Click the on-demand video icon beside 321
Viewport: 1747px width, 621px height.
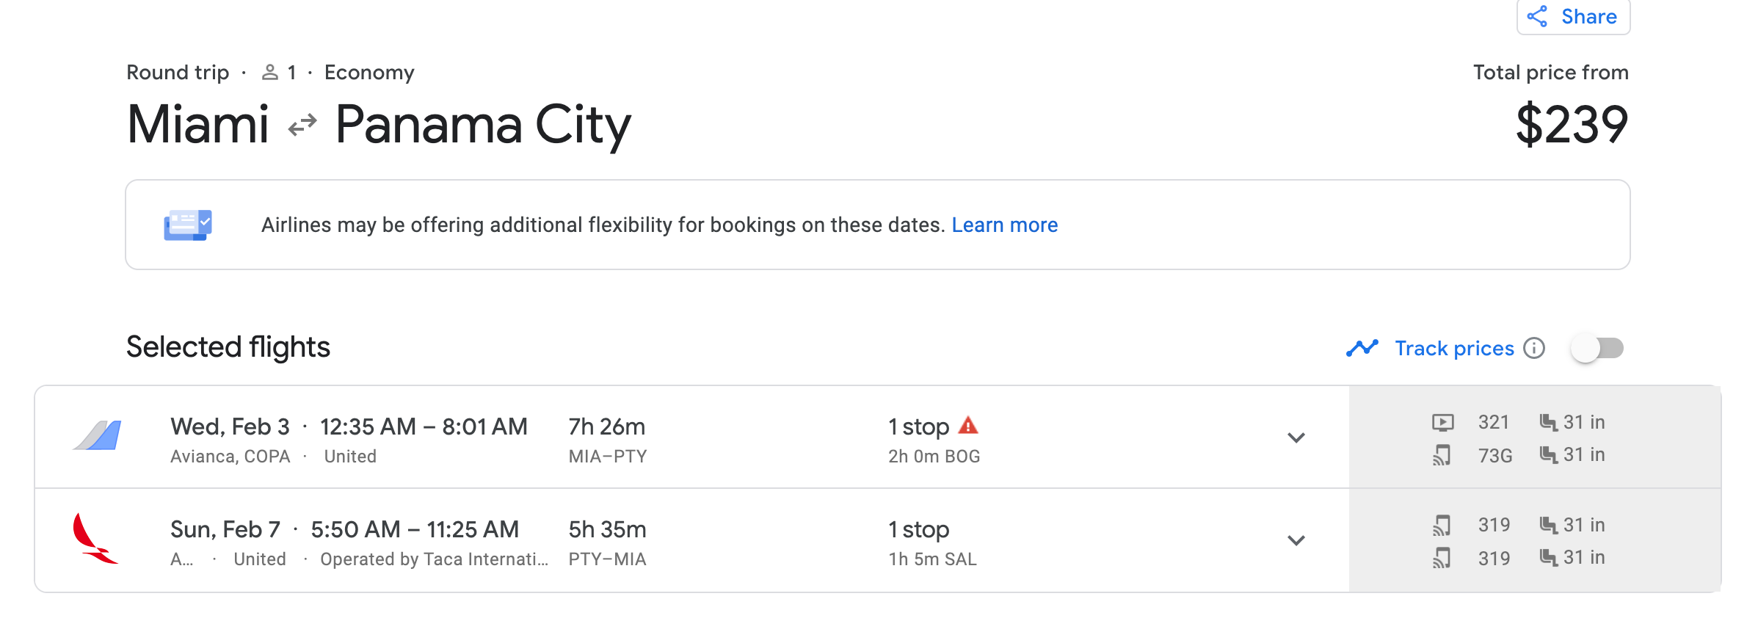pos(1442,423)
